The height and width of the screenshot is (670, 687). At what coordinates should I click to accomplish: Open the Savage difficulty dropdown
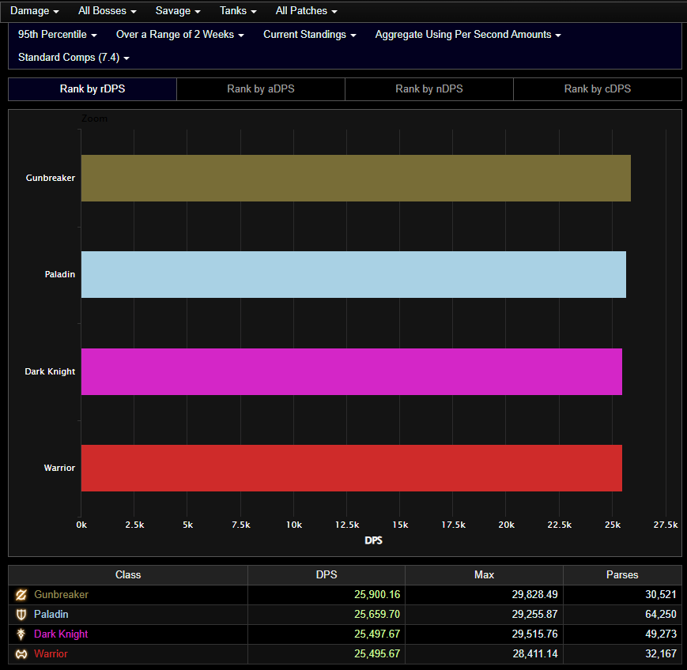tap(178, 11)
